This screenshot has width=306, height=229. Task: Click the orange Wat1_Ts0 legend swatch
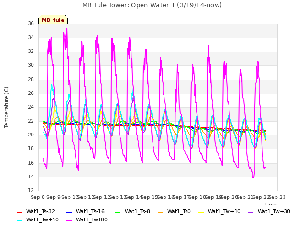tap(161, 212)
